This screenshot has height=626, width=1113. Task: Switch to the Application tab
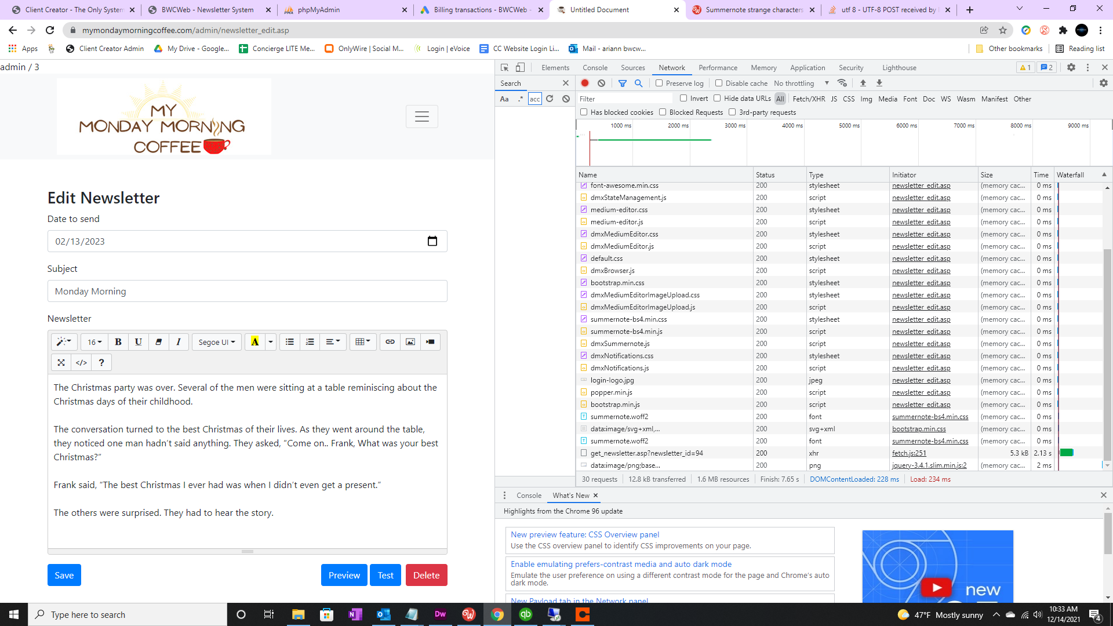(x=808, y=68)
